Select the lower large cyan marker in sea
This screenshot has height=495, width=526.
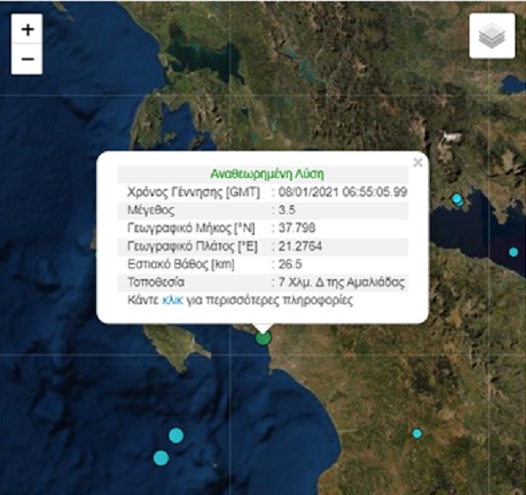coord(161,458)
